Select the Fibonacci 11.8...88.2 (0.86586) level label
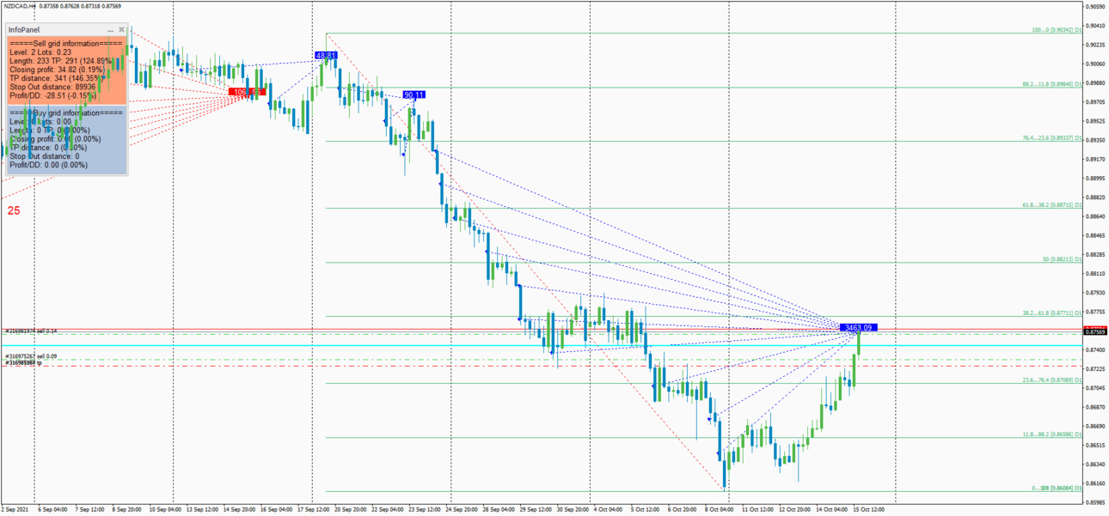The height and width of the screenshot is (516, 1109). pos(1052,434)
